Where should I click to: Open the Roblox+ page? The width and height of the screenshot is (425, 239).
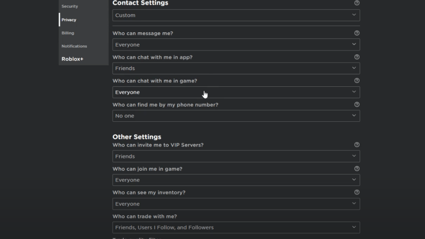click(72, 59)
